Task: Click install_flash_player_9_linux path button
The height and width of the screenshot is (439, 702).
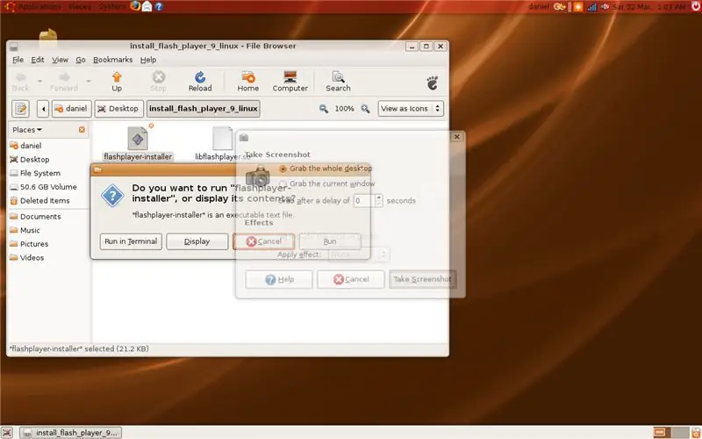Action: coord(204,108)
